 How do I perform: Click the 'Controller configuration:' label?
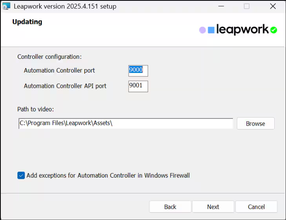click(x=49, y=56)
